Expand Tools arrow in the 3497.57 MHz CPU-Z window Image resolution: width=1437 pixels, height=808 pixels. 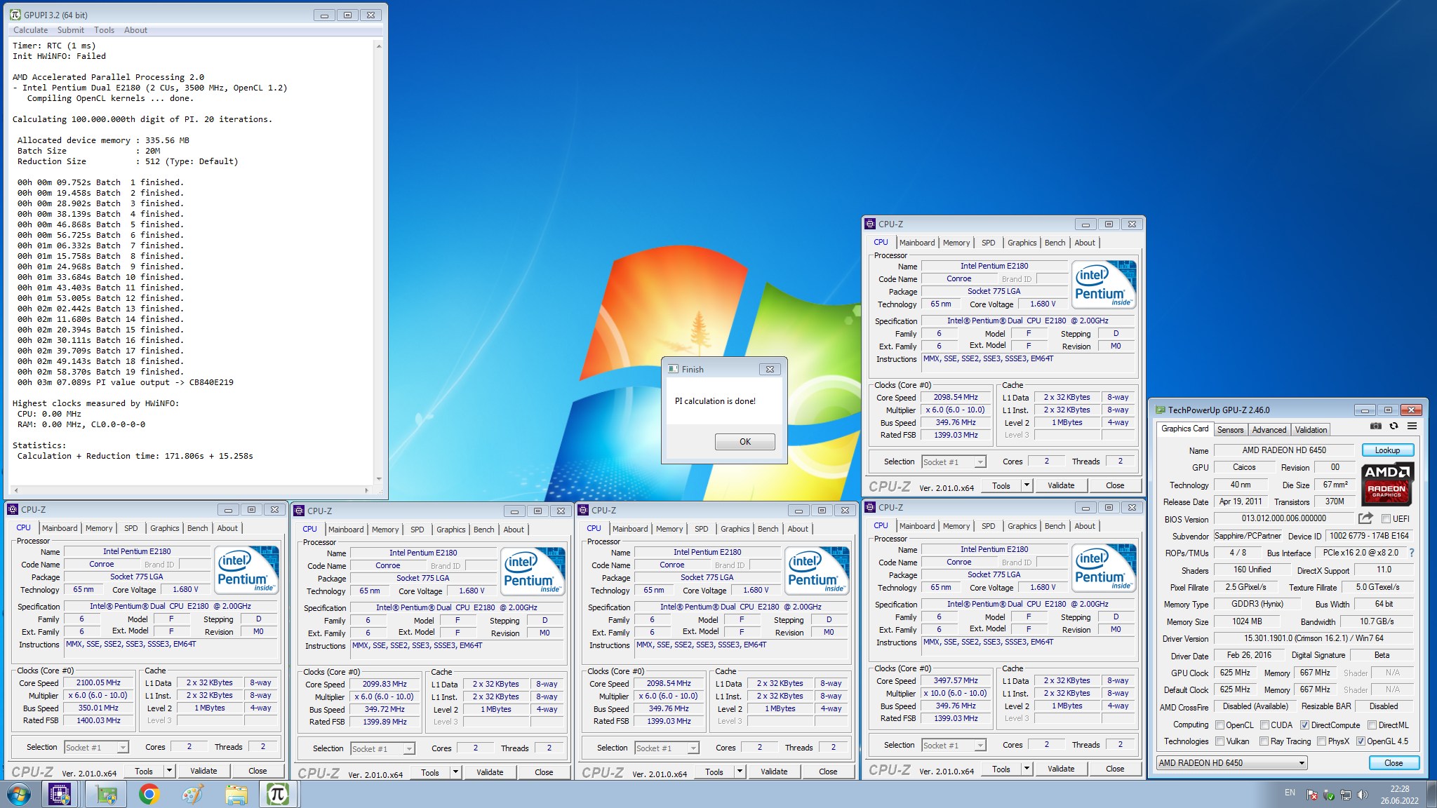(x=1027, y=769)
